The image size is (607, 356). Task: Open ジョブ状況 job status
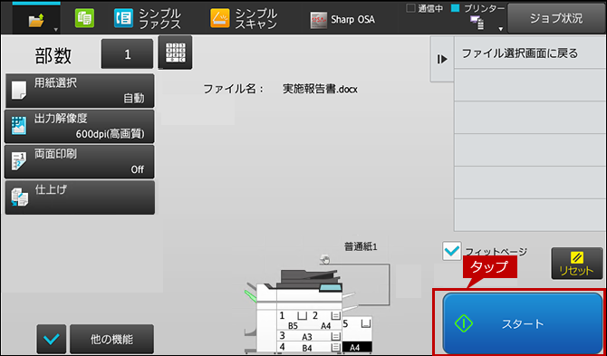[x=556, y=18]
